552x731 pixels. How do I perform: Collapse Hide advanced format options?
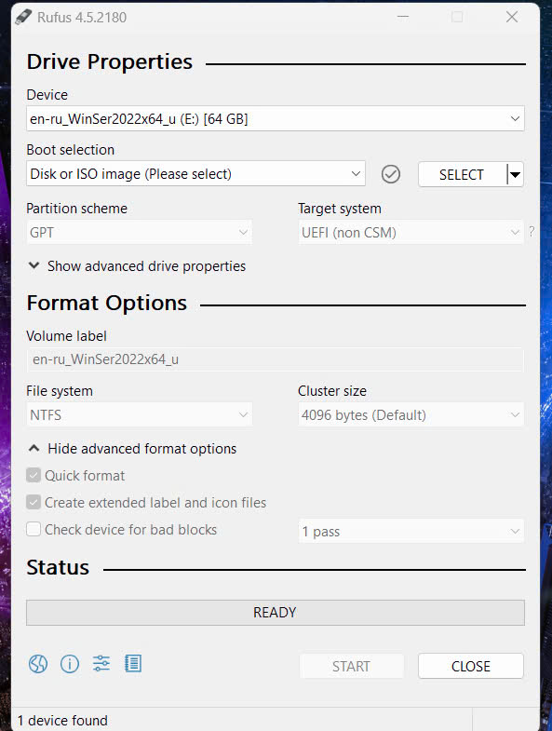pyautogui.click(x=132, y=449)
